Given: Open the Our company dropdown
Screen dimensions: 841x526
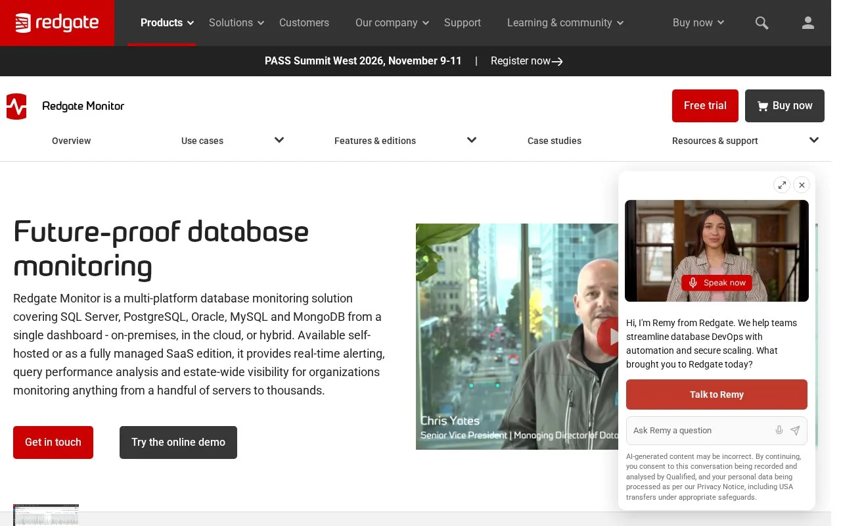Looking at the screenshot, I should (x=392, y=23).
